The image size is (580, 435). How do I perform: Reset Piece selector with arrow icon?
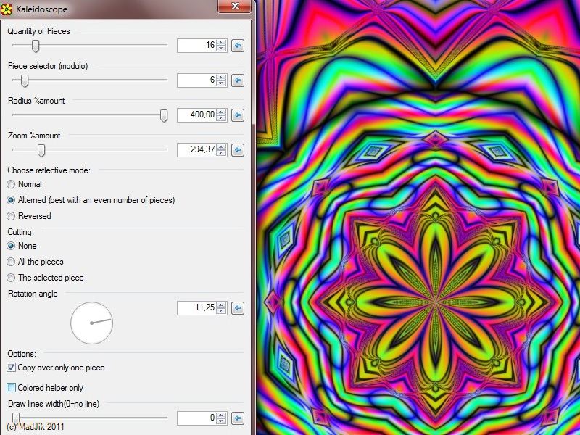(238, 80)
